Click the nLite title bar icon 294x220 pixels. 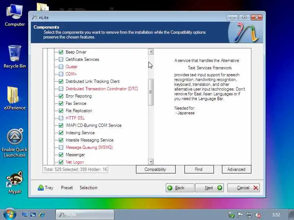click(x=34, y=17)
